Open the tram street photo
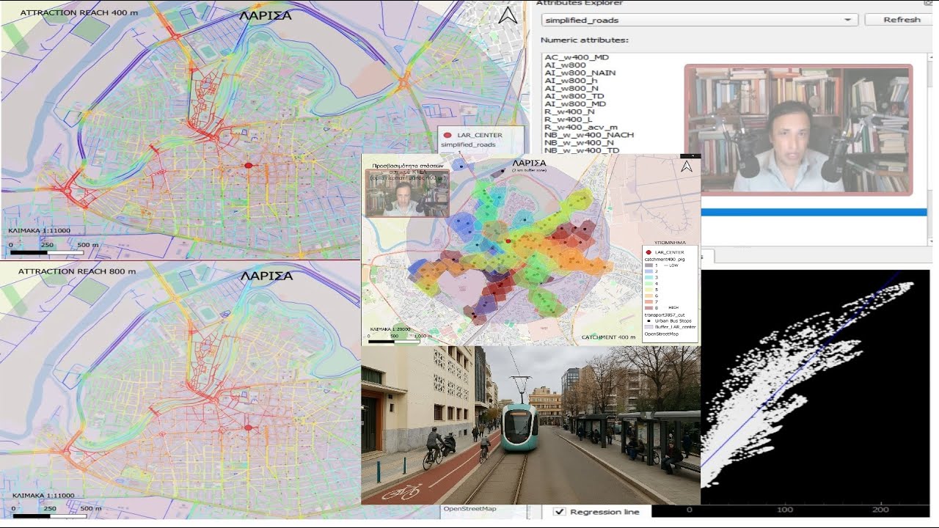 (x=530, y=425)
